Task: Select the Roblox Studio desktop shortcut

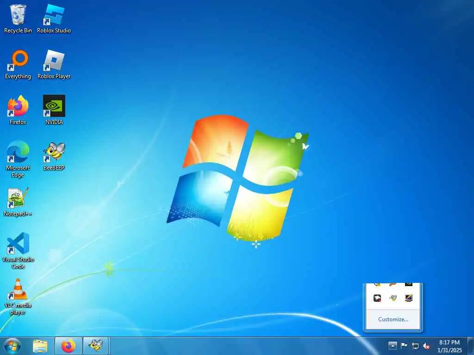Action: [x=54, y=18]
